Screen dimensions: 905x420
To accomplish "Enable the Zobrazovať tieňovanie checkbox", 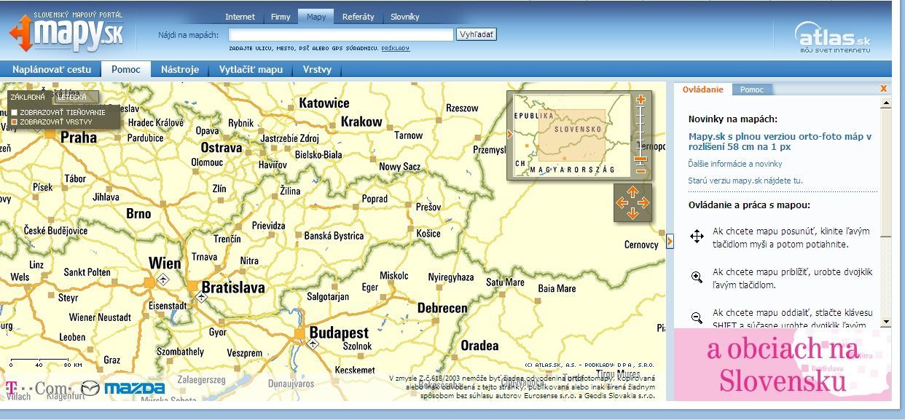I will pos(14,112).
